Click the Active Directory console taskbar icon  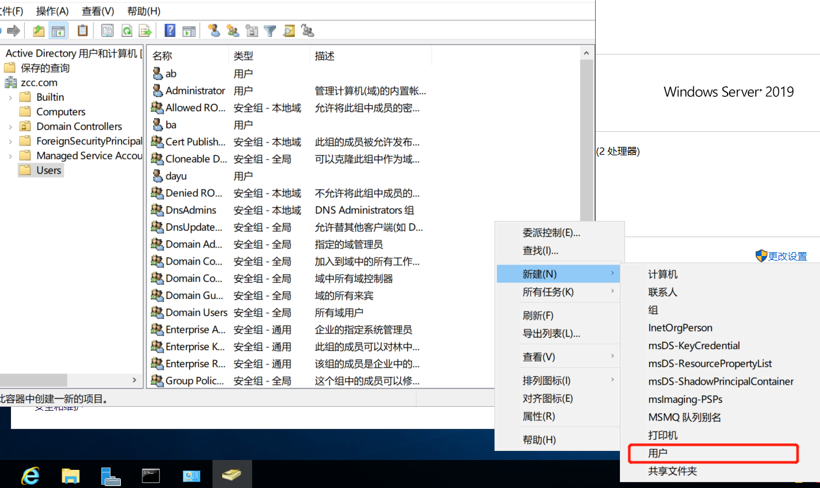(232, 476)
